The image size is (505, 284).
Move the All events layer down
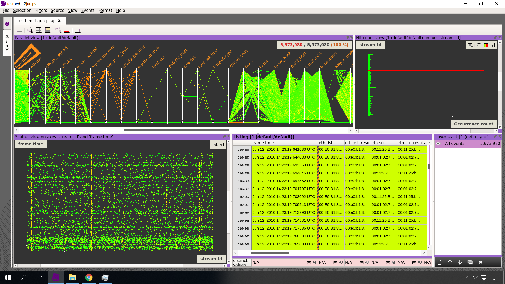pos(460,262)
